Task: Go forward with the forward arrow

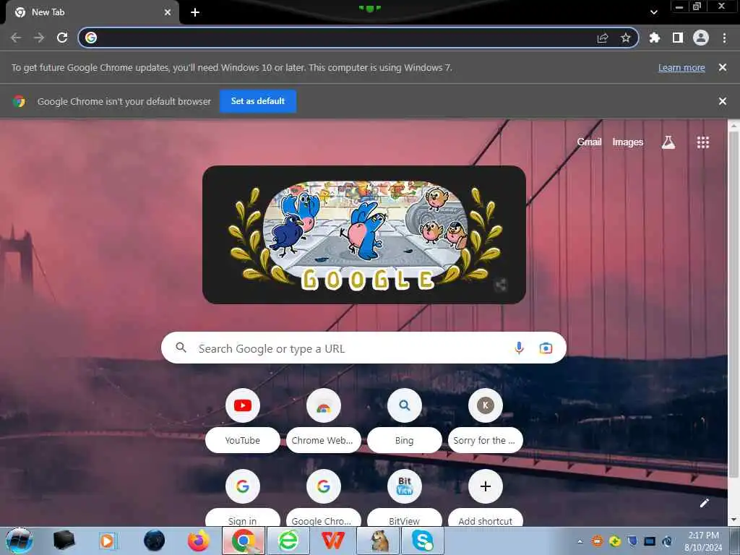Action: [39, 38]
